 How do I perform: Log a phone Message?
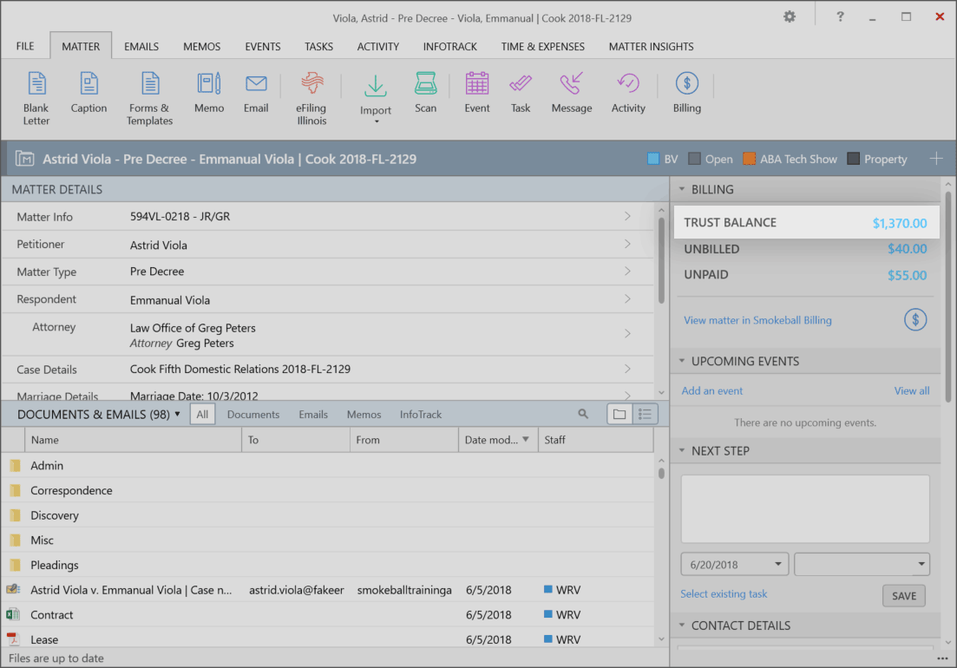pos(571,94)
